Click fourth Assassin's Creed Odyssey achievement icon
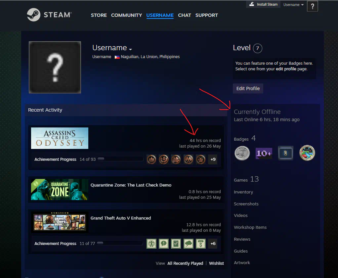 pos(189,159)
